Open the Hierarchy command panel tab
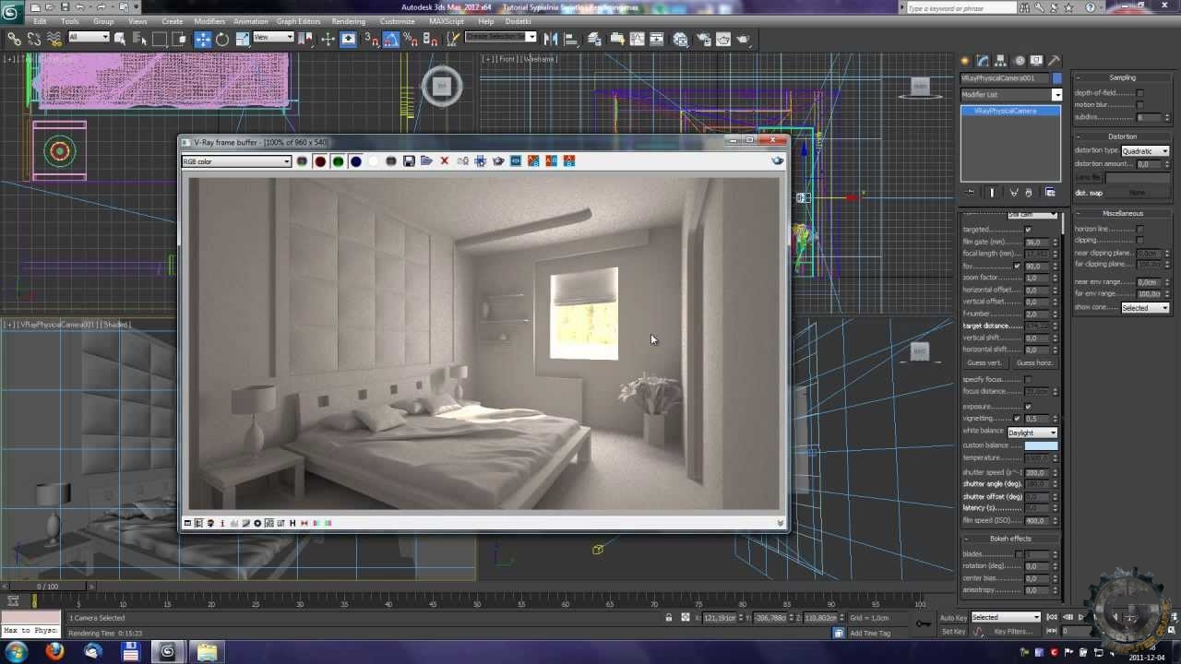Viewport: 1181px width, 664px height. tap(1001, 61)
